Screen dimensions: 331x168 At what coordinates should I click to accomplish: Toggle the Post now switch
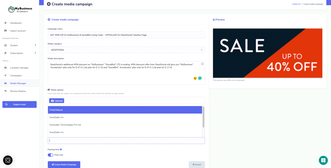pyautogui.click(x=50, y=155)
